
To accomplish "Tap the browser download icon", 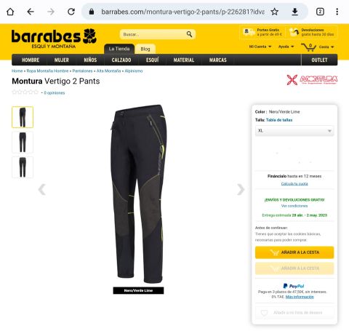I will coord(294,12).
